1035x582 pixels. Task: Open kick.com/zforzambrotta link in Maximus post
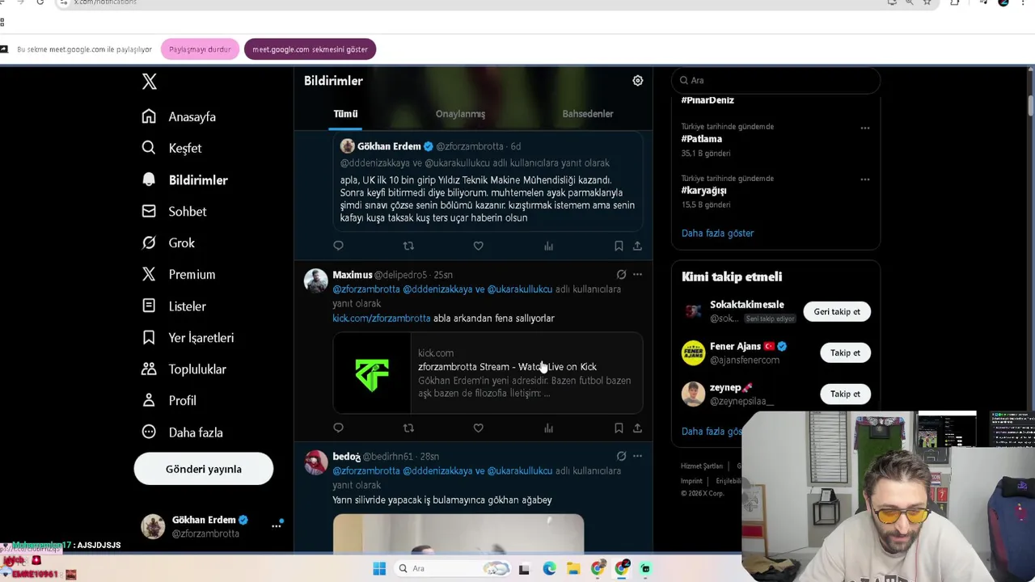381,318
